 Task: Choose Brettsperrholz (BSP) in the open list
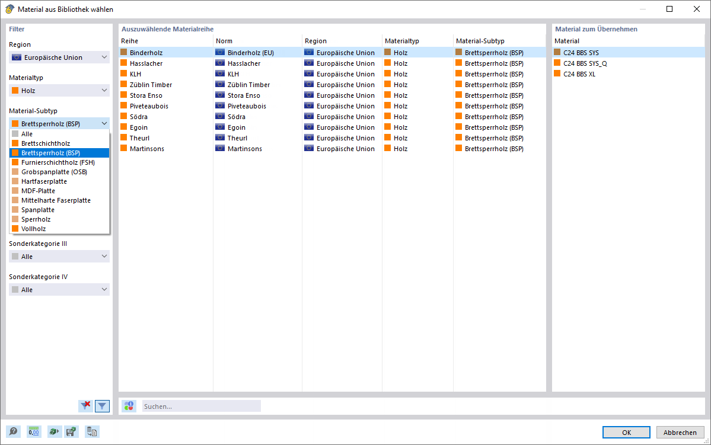(59, 153)
